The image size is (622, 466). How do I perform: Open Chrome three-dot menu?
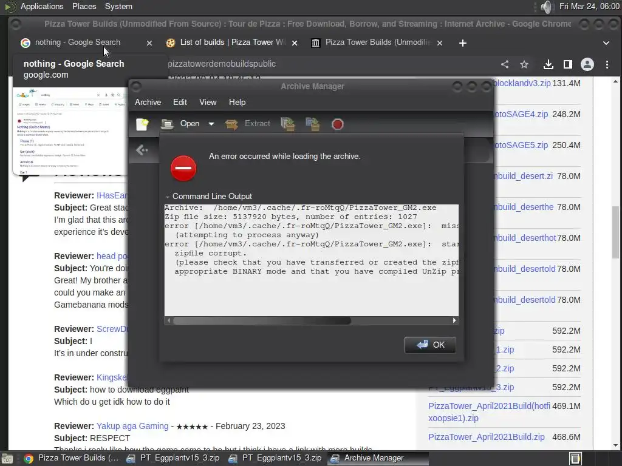(607, 64)
